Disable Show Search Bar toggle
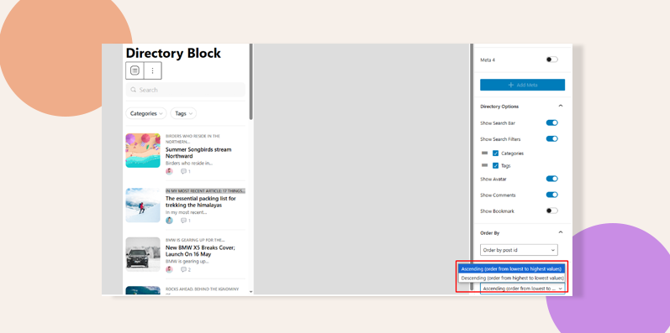The height and width of the screenshot is (333, 670). click(x=551, y=122)
